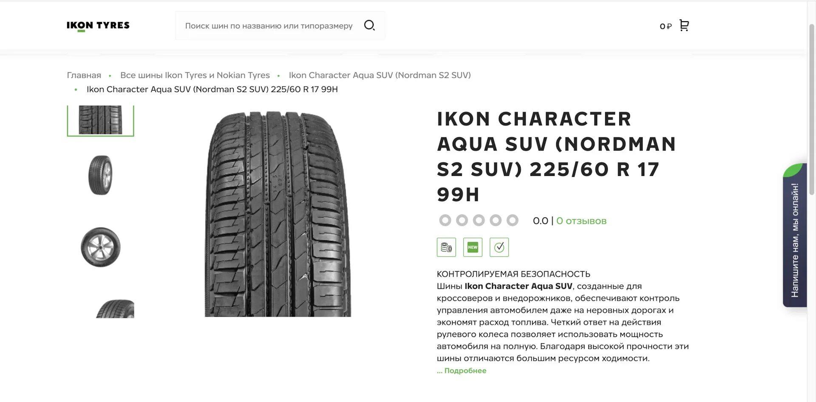Rate the tyre with fifth star circle

[513, 221]
